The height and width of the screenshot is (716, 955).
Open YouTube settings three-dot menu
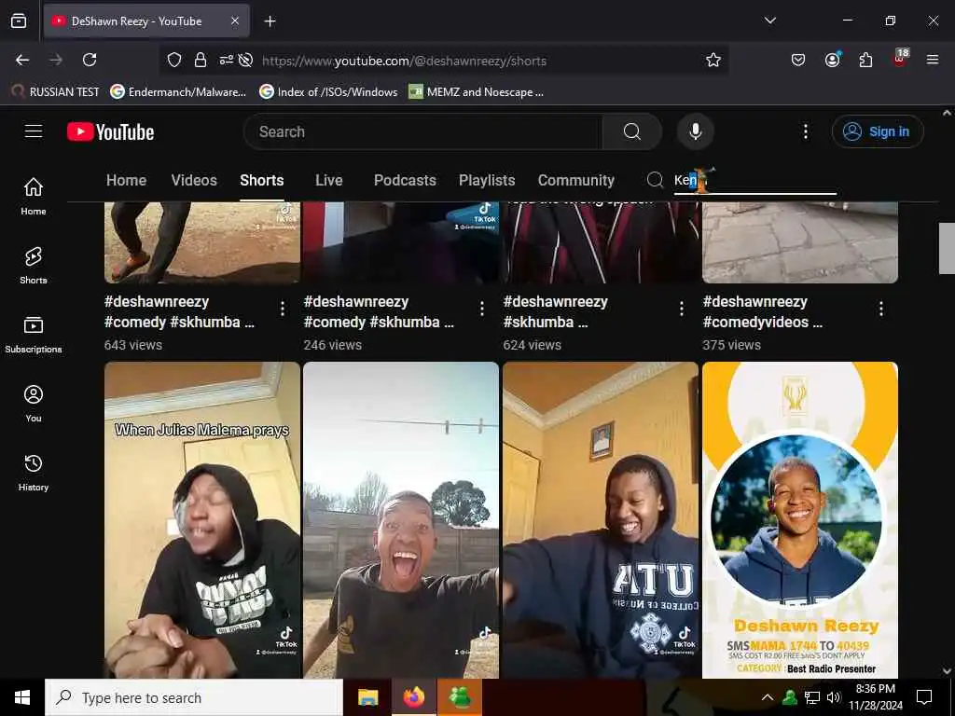[x=805, y=131]
